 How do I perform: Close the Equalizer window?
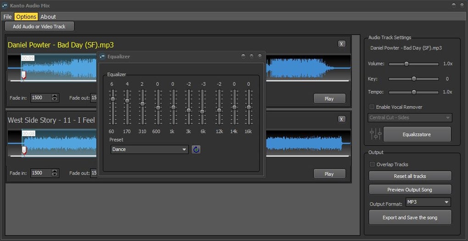[x=260, y=56]
